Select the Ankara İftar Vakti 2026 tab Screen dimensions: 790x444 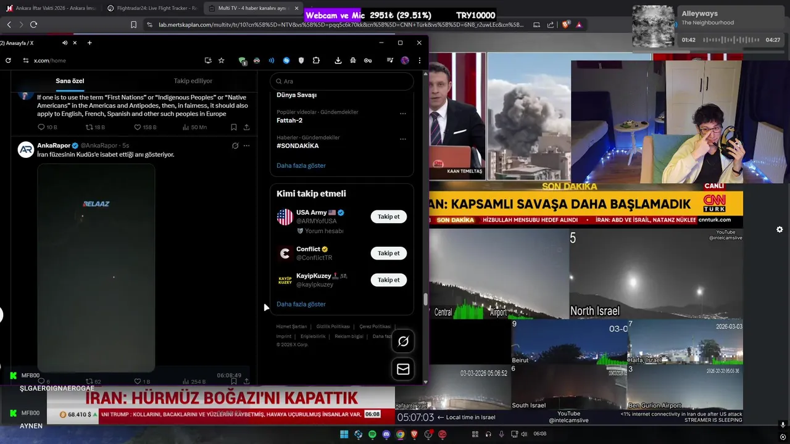click(x=51, y=8)
